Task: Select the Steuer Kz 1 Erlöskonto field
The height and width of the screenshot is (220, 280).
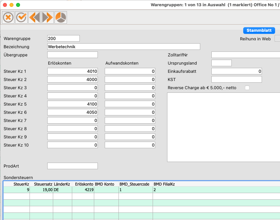Action: tap(73, 71)
